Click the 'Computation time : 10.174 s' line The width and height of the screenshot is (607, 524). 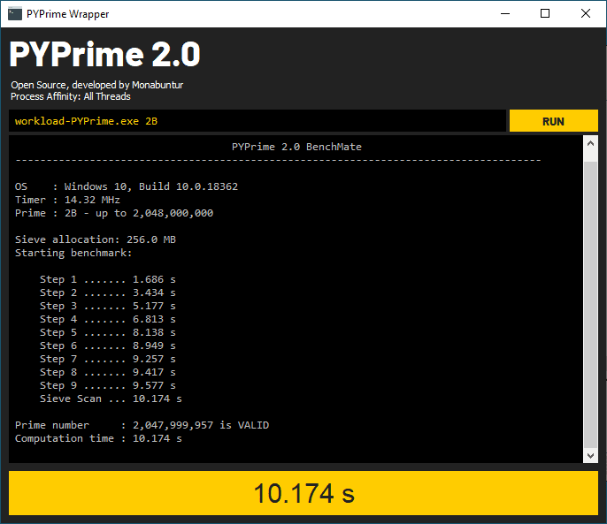click(x=98, y=438)
